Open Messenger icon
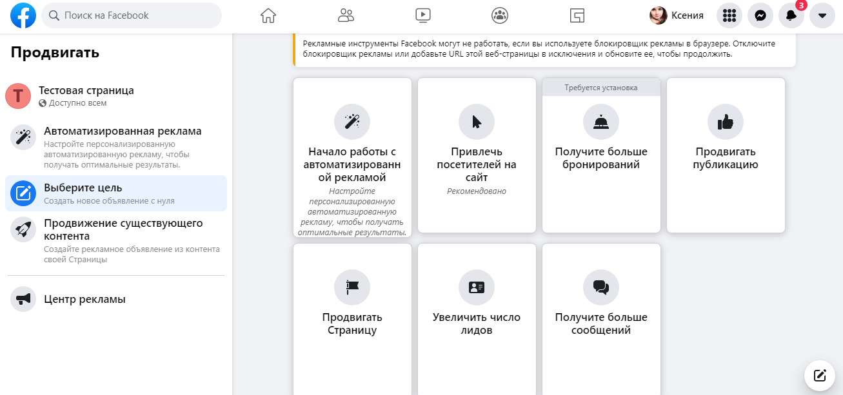 (x=760, y=15)
